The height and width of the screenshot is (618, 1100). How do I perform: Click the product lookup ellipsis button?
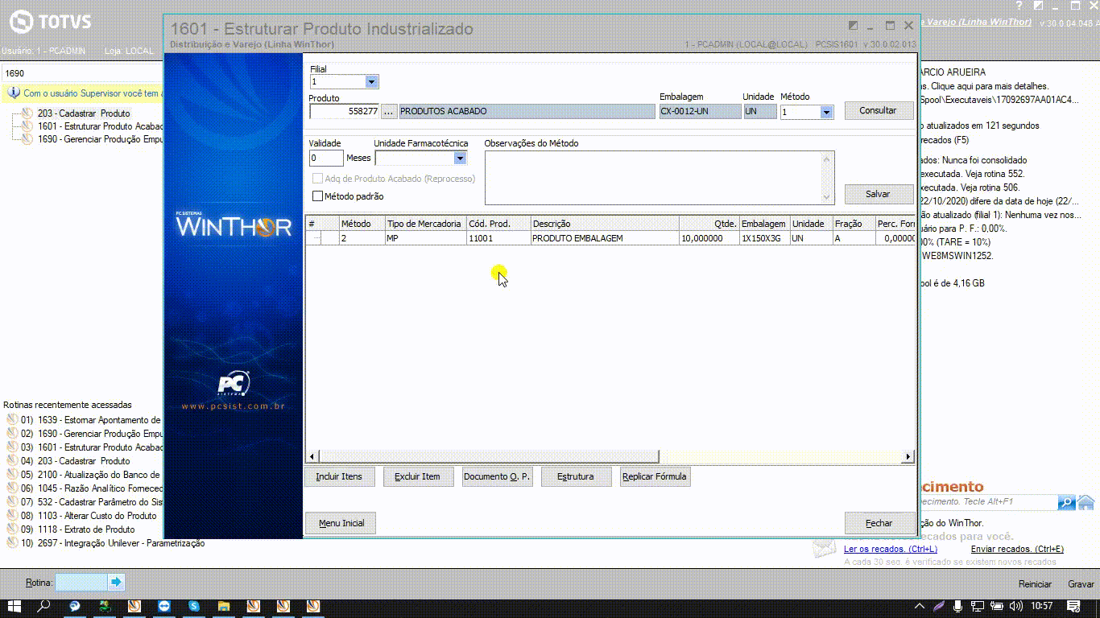point(389,111)
